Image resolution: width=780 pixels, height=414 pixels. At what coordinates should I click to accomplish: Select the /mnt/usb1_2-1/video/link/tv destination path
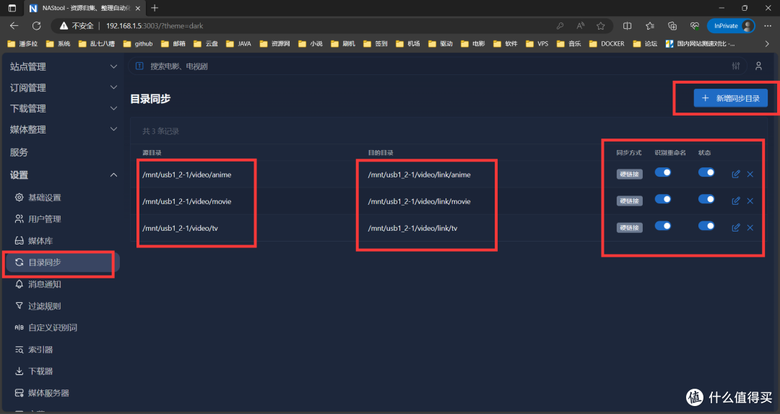(412, 228)
